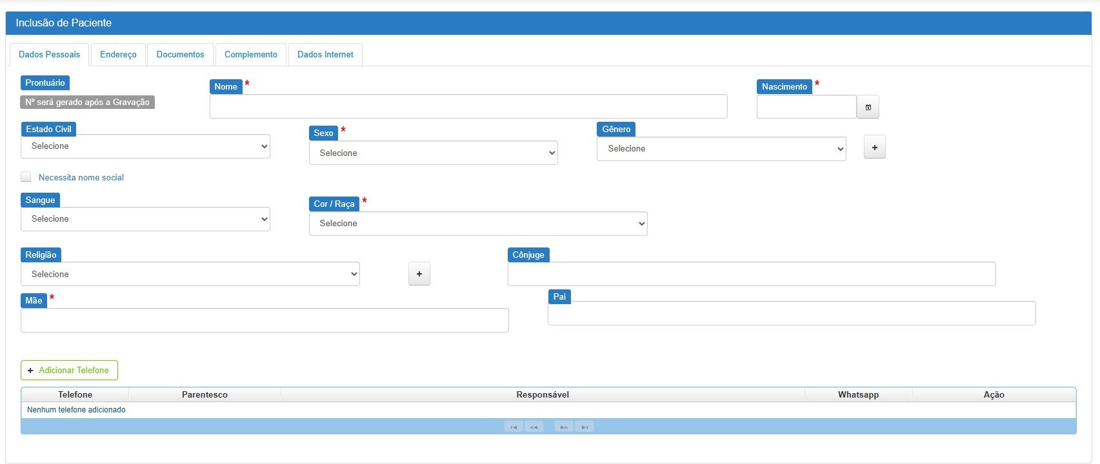Focus the Nome input field
The height and width of the screenshot is (464, 1100).
(x=468, y=106)
